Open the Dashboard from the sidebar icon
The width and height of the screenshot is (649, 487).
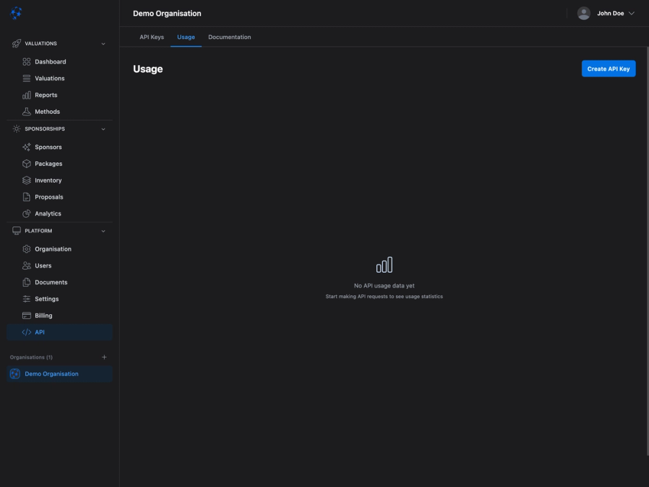[x=26, y=61]
